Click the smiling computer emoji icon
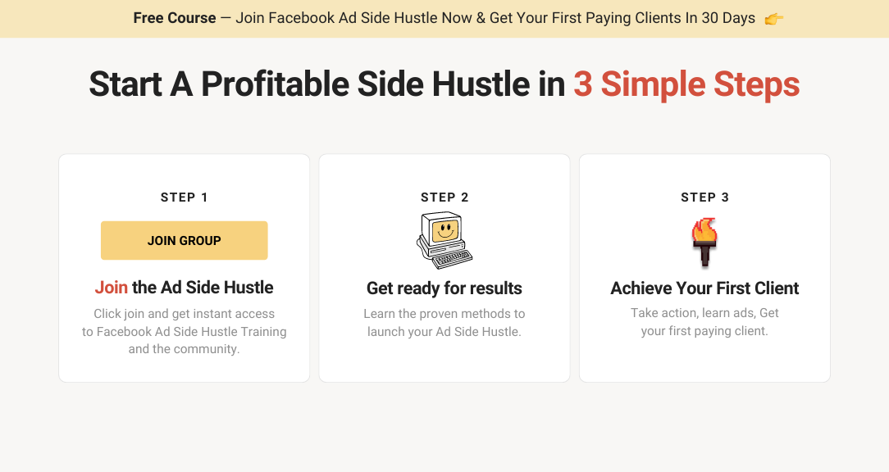The width and height of the screenshot is (889, 472). click(x=444, y=238)
